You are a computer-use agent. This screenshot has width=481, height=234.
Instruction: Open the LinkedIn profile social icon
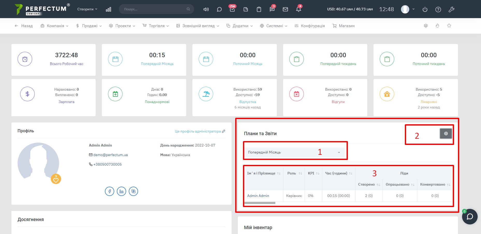[x=121, y=191]
